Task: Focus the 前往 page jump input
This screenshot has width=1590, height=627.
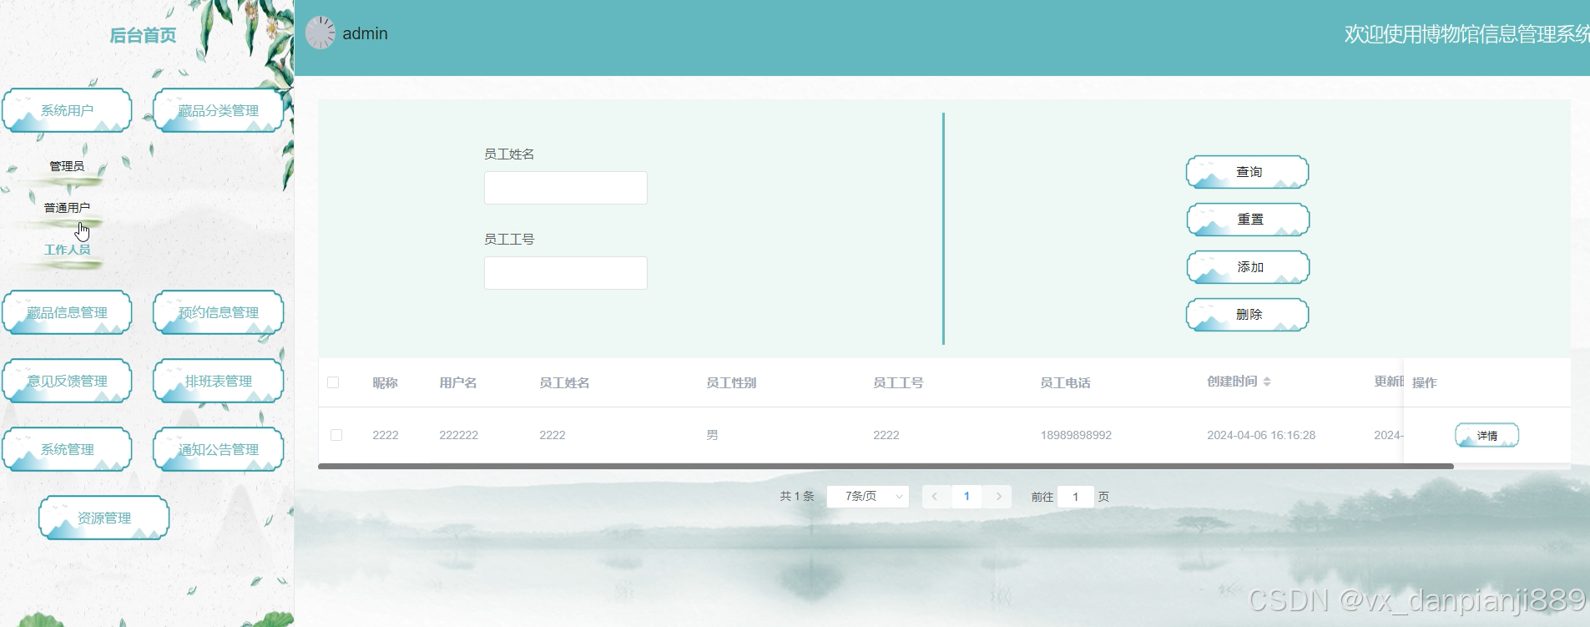Action: tap(1075, 497)
